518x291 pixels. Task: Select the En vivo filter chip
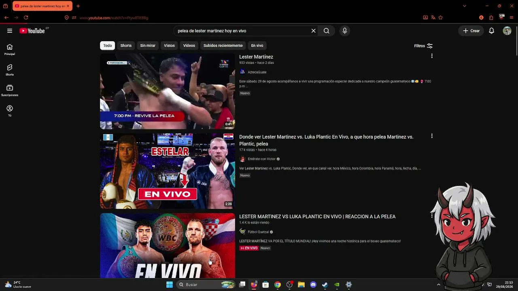click(x=257, y=46)
